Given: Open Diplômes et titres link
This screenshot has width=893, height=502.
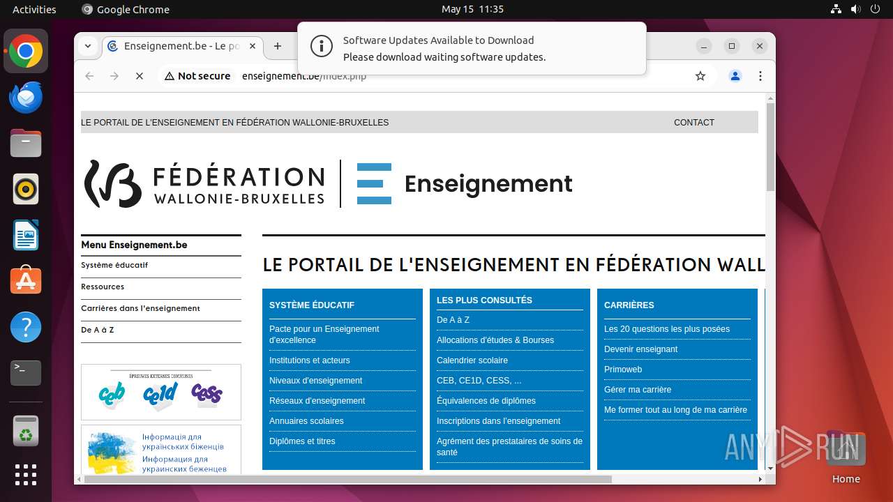Looking at the screenshot, I should coord(302,441).
